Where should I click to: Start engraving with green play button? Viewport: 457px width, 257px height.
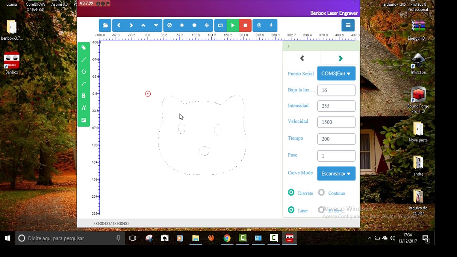233,25
